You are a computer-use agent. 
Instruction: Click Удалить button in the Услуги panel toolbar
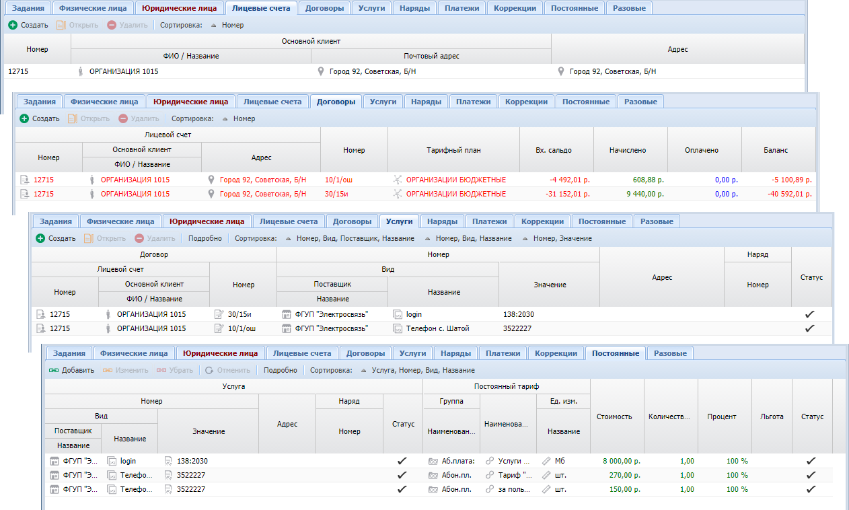[x=156, y=238]
